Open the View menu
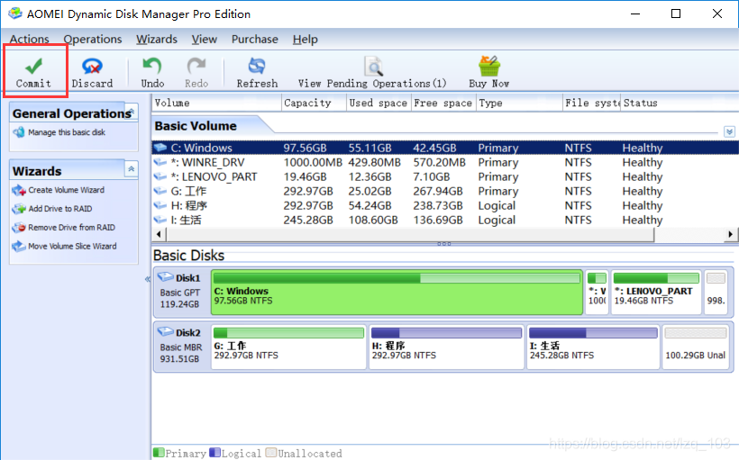The width and height of the screenshot is (739, 460). point(204,39)
